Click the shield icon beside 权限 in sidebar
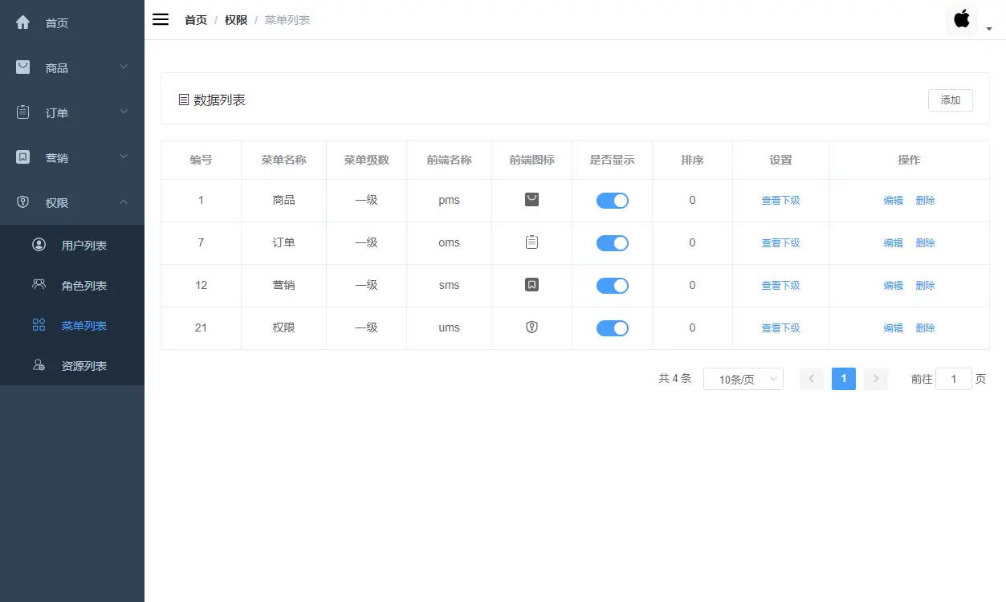1006x602 pixels. pos(23,202)
